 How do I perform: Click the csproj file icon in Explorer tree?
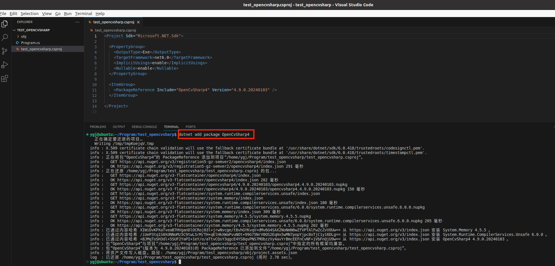pos(18,49)
